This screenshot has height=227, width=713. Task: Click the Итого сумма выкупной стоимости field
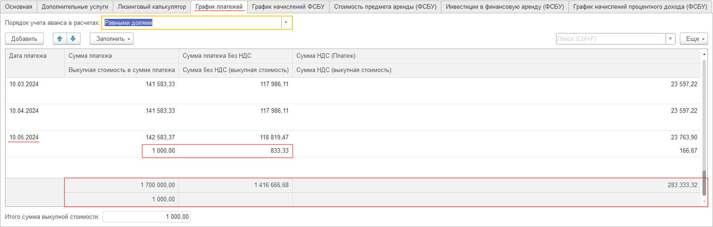click(146, 217)
